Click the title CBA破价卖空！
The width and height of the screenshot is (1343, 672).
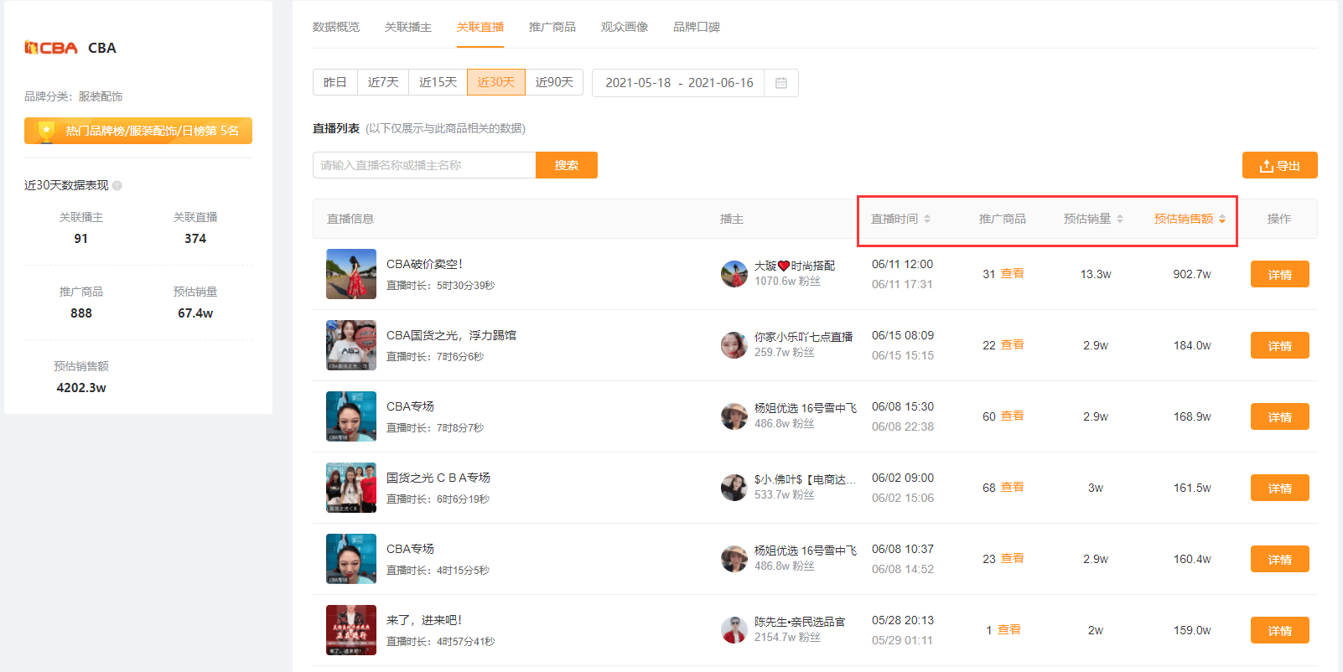[x=424, y=264]
